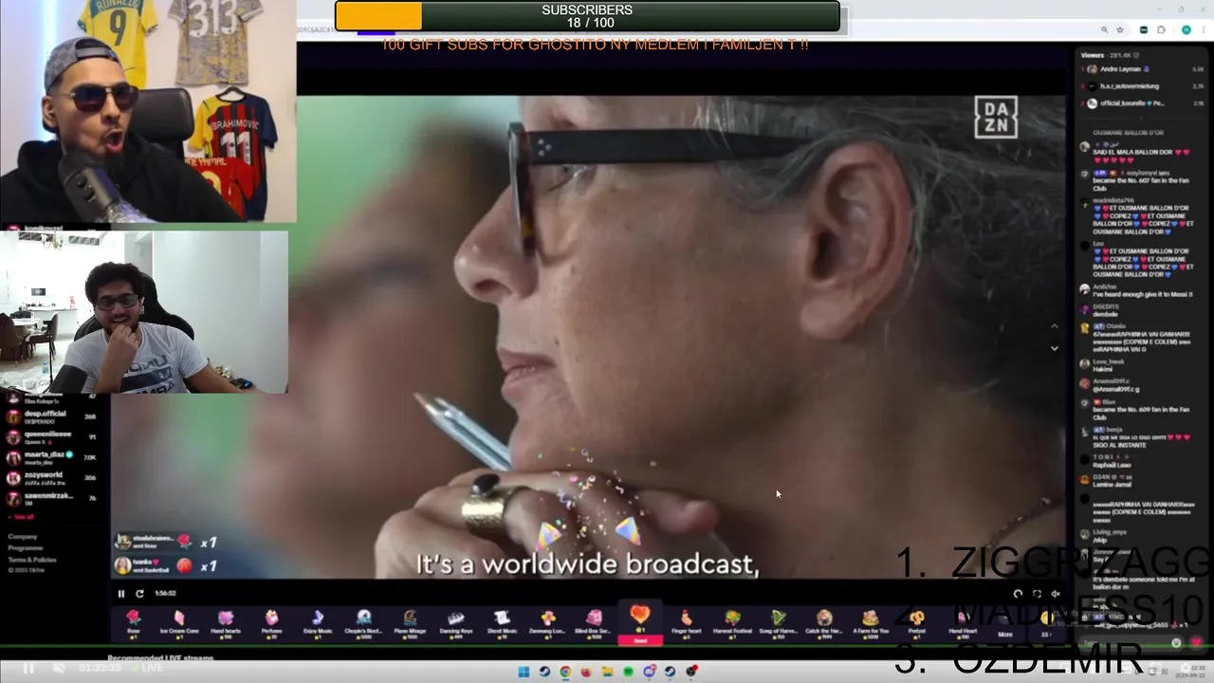Open Discord from the taskbar
Viewport: 1214px width, 683px height.
pos(650,672)
